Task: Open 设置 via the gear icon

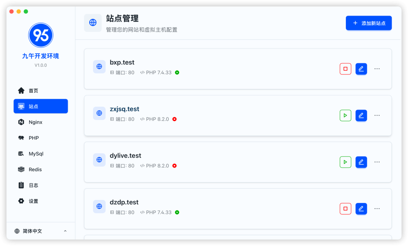Action: coord(21,201)
